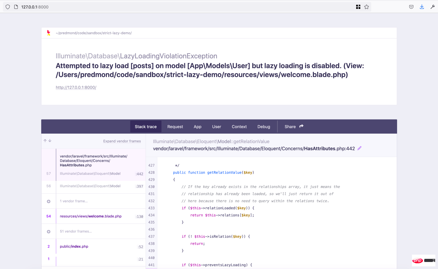438x269 pixels.
Task: Click the Share button
Action: point(290,127)
